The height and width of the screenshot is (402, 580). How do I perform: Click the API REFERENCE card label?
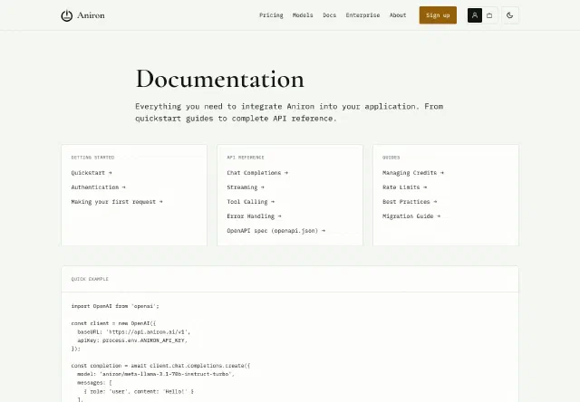click(x=246, y=158)
